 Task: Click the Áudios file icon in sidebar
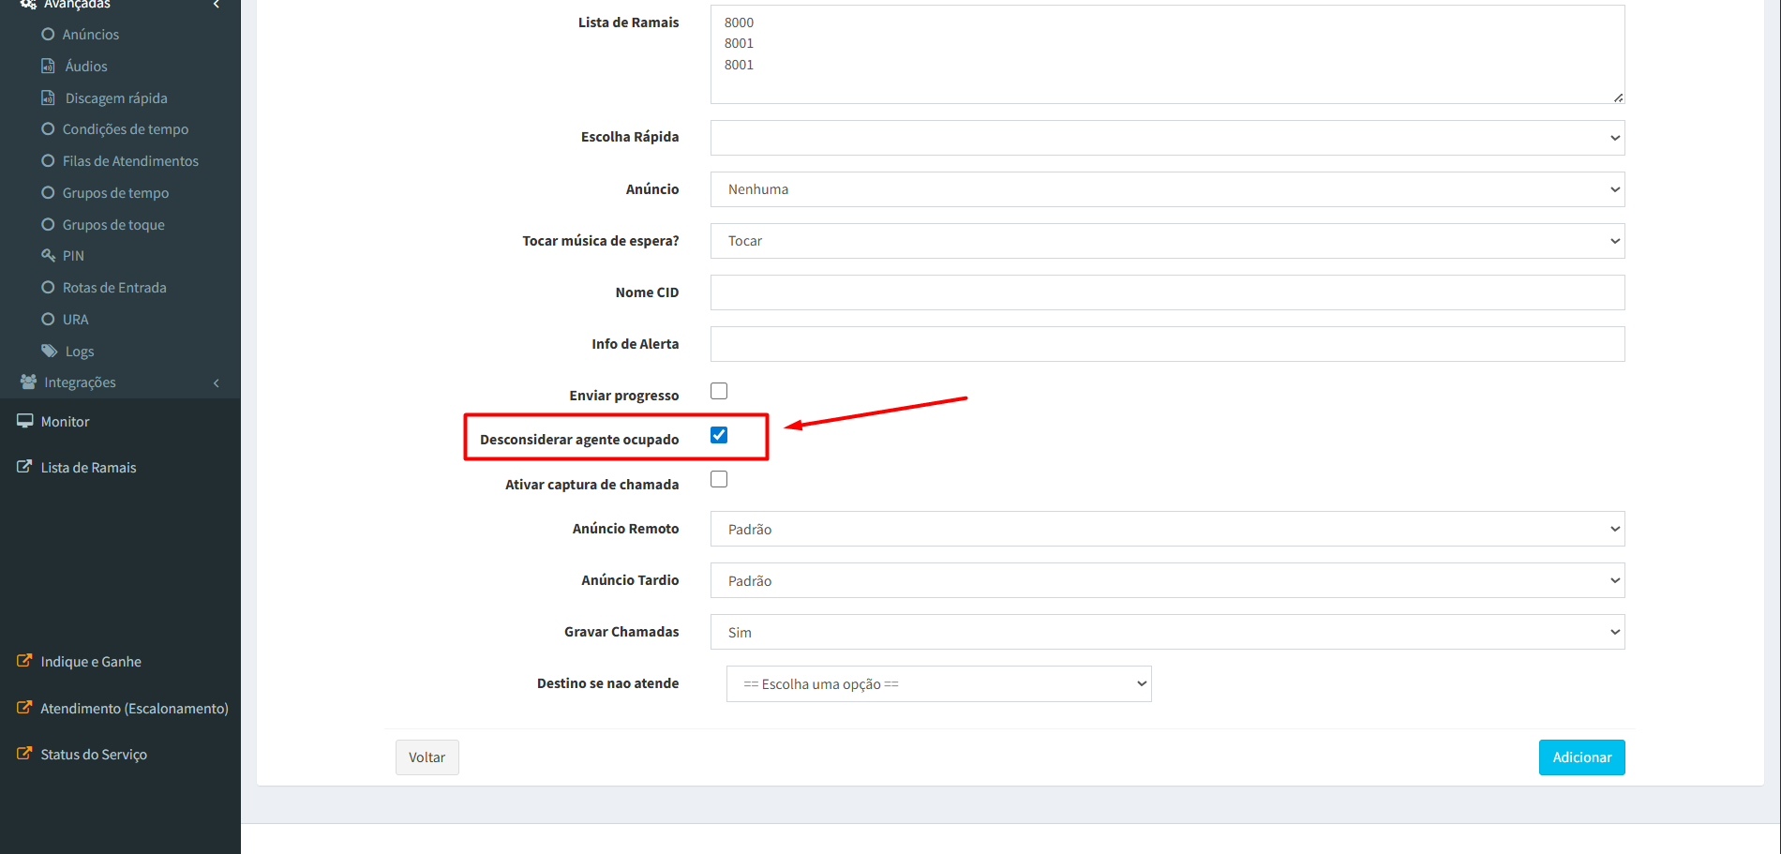pyautogui.click(x=48, y=66)
